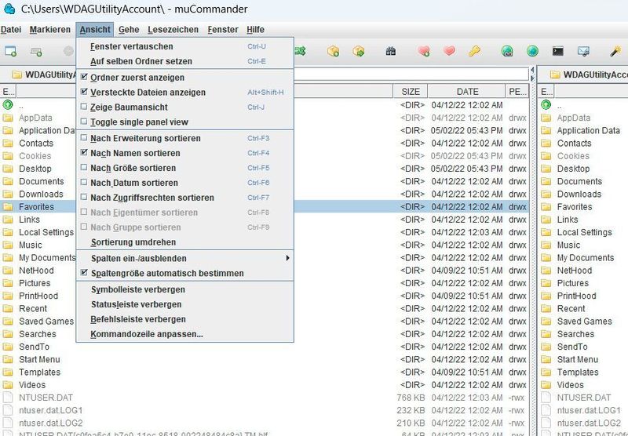This screenshot has height=436, width=628.
Task: Click lower splitter arrow between panels
Action: pyautogui.click(x=532, y=78)
